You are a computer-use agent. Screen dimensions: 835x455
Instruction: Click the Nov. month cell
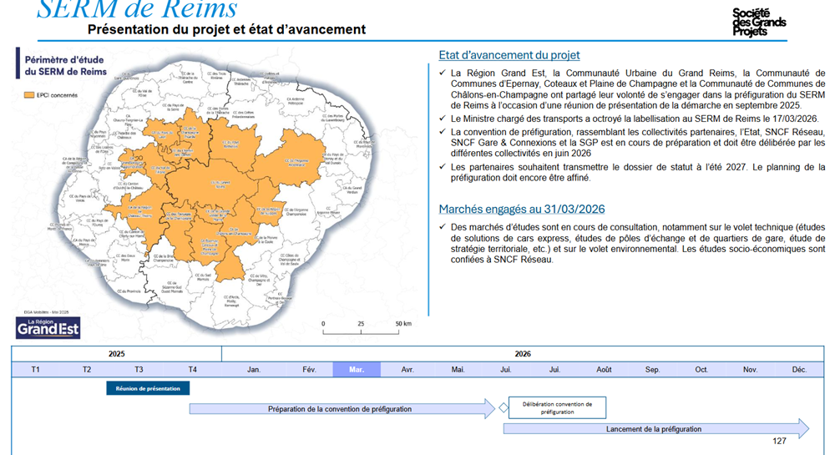(751, 369)
